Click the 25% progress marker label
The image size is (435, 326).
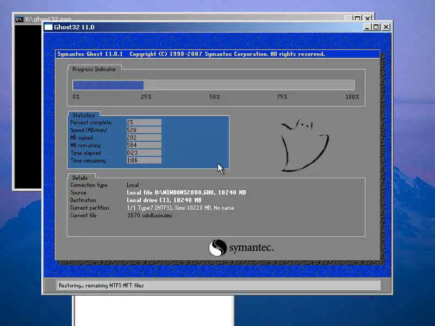point(146,97)
